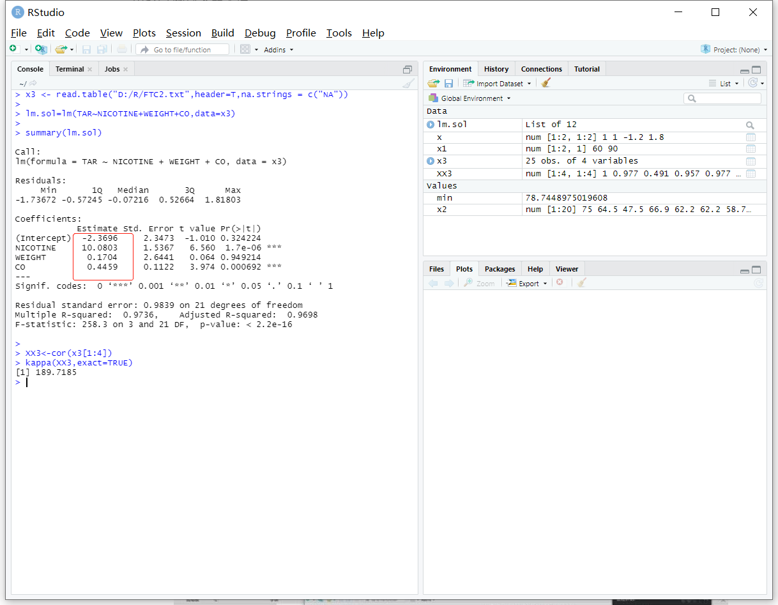Maximize the Plots pane
The image size is (778, 605).
pos(756,270)
